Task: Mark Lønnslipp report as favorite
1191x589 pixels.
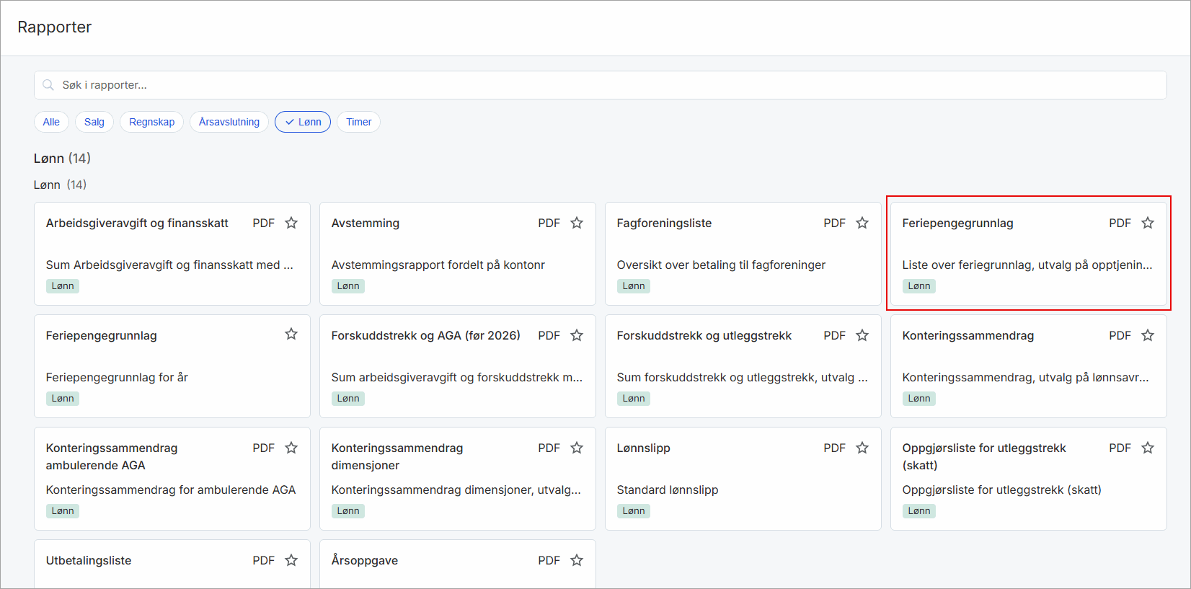Action: (x=862, y=448)
